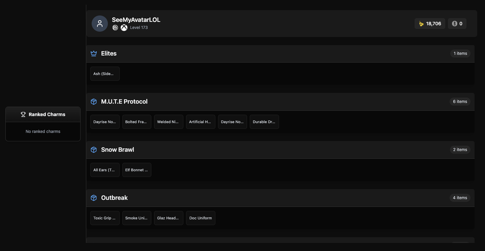This screenshot has height=251, width=485.
Task: Click the profile avatar icon
Action: [x=100, y=24]
